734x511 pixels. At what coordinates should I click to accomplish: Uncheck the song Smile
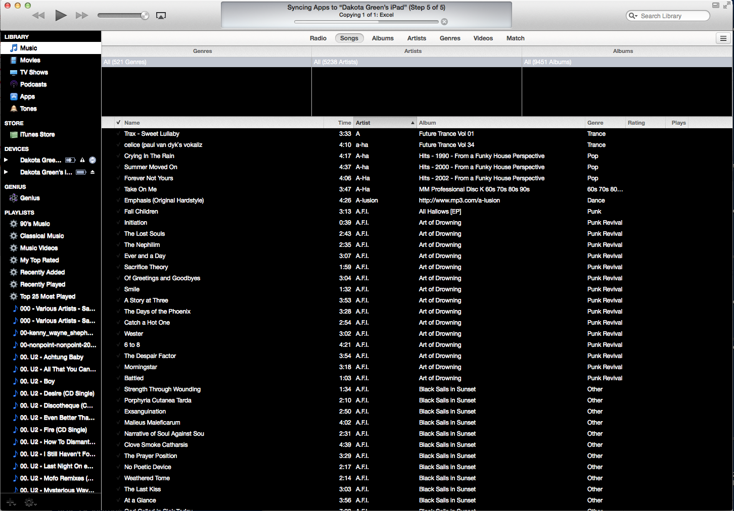pos(118,289)
